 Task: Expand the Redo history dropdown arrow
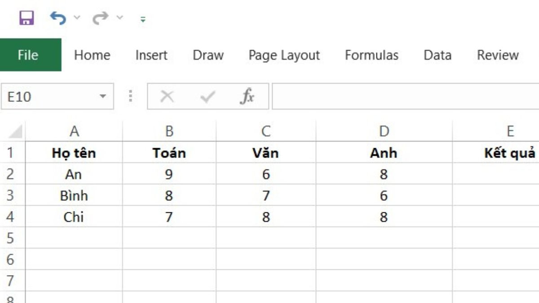[x=119, y=18]
